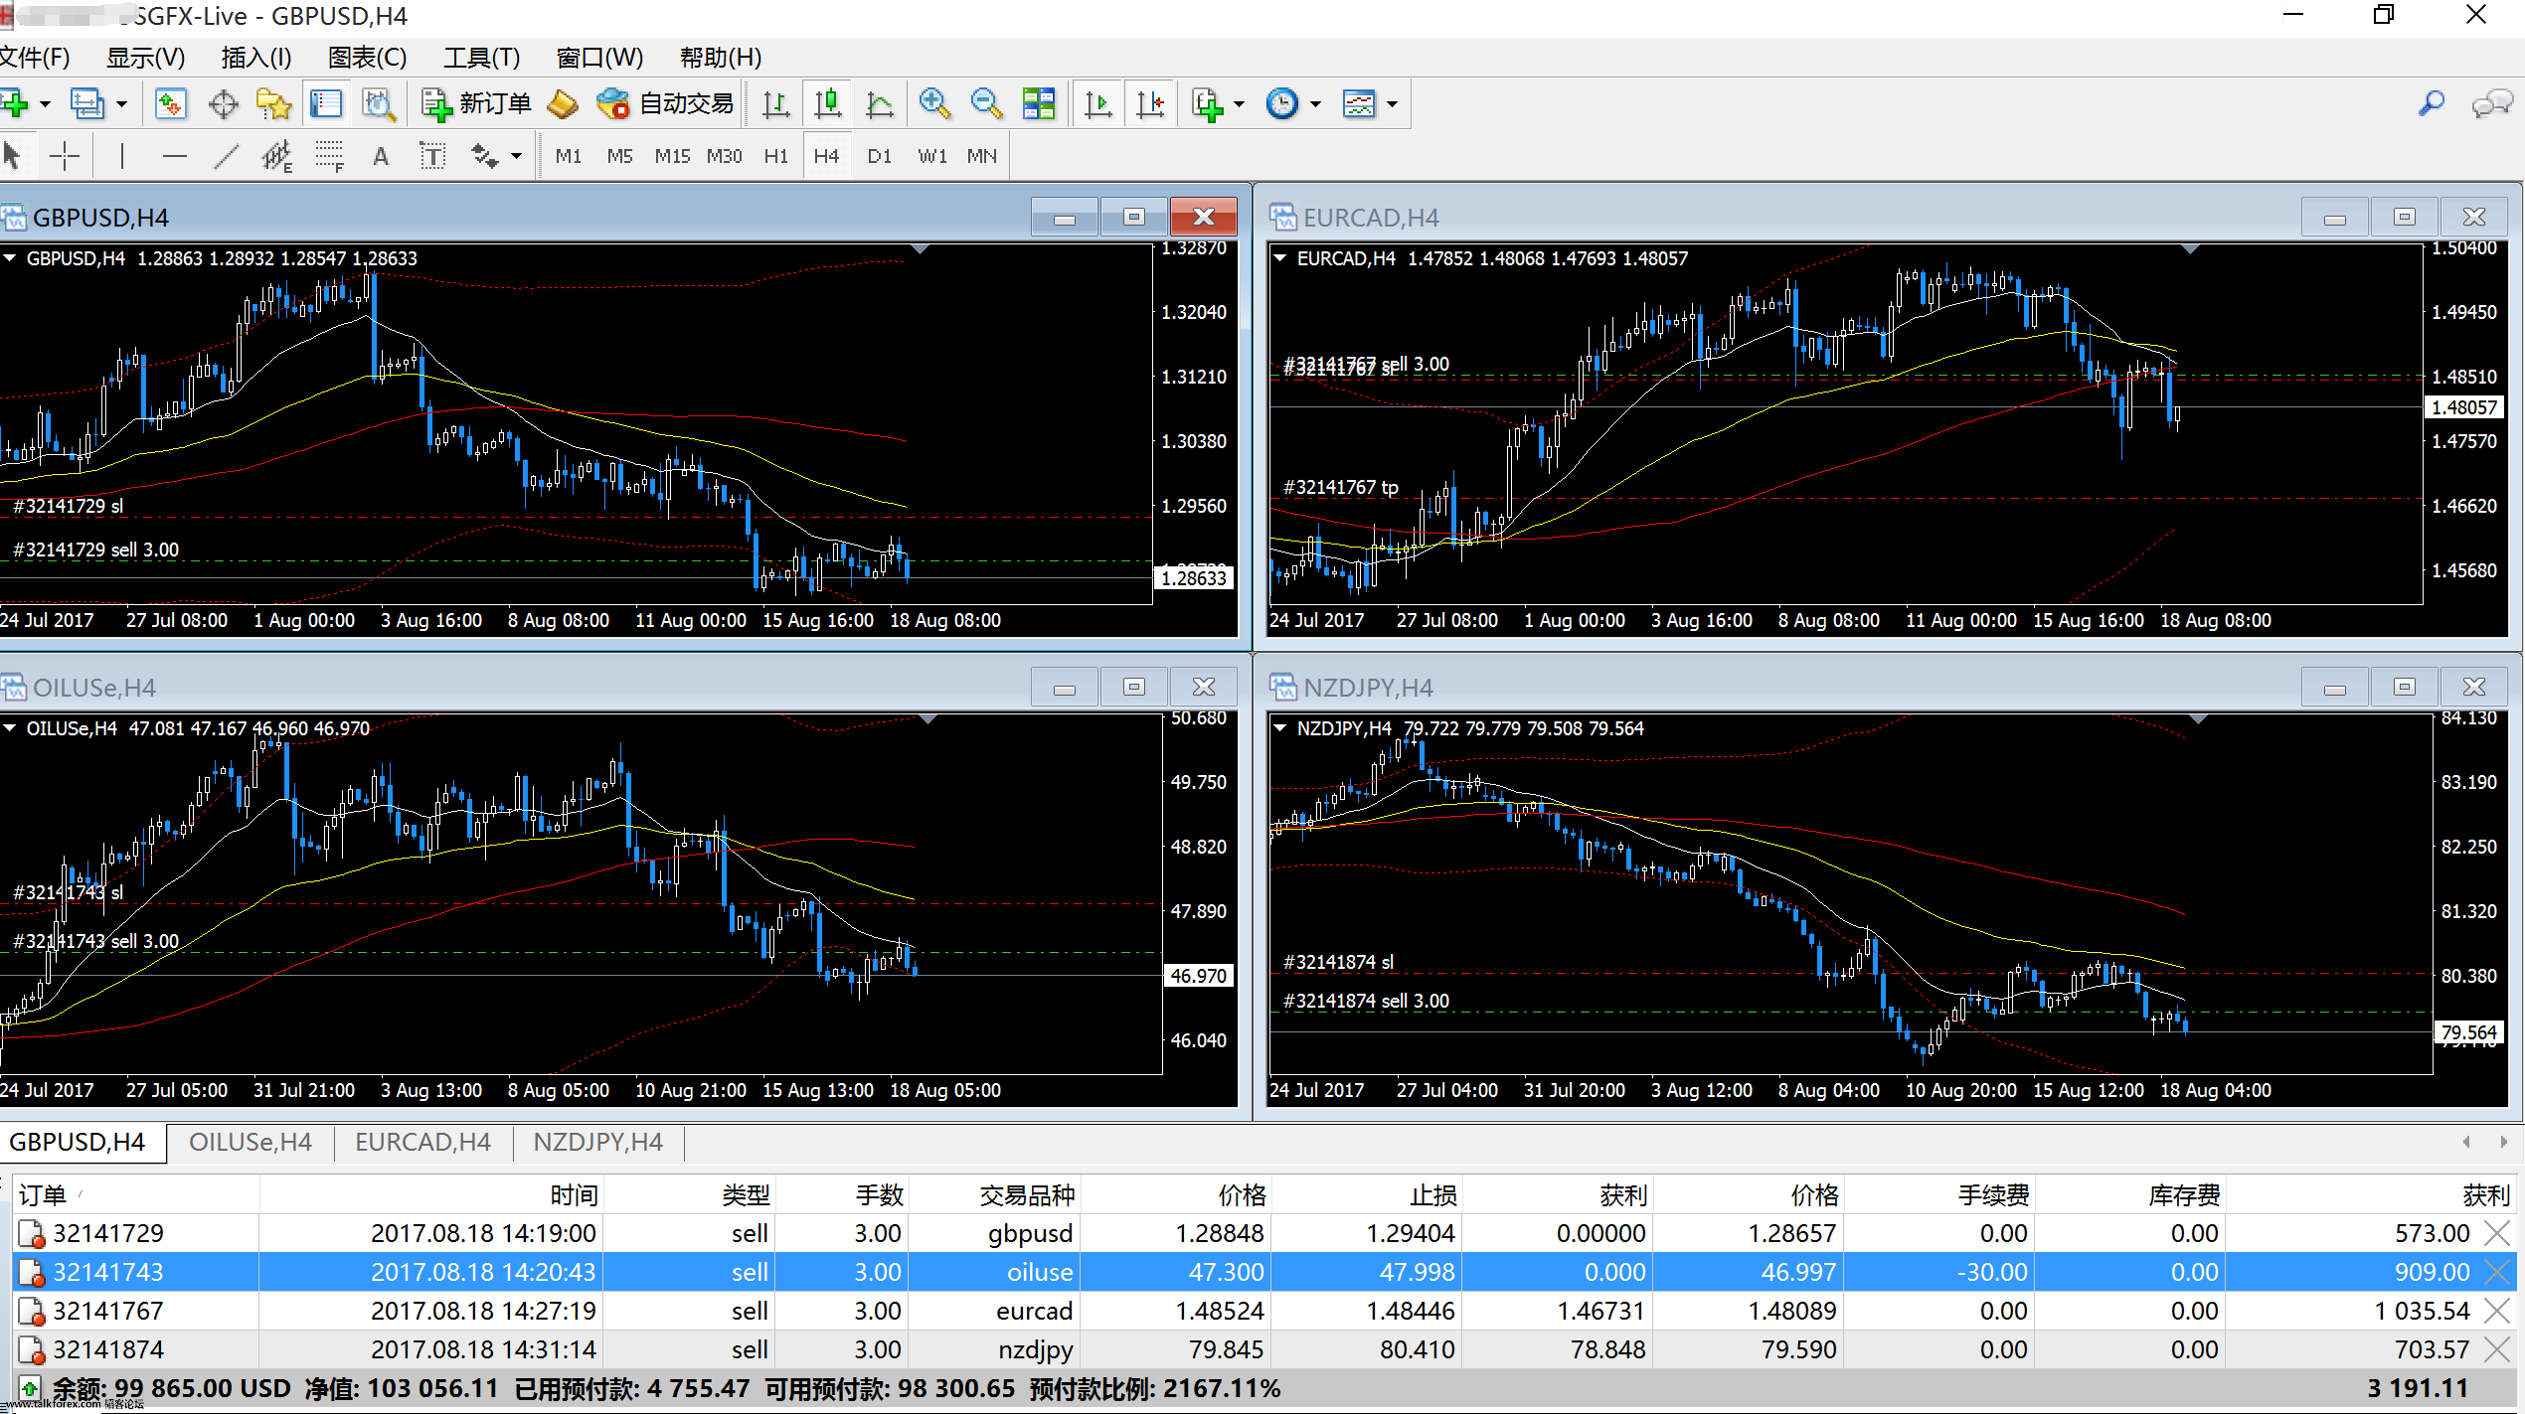
Task: Open the periods clock icon
Action: (x=1282, y=103)
